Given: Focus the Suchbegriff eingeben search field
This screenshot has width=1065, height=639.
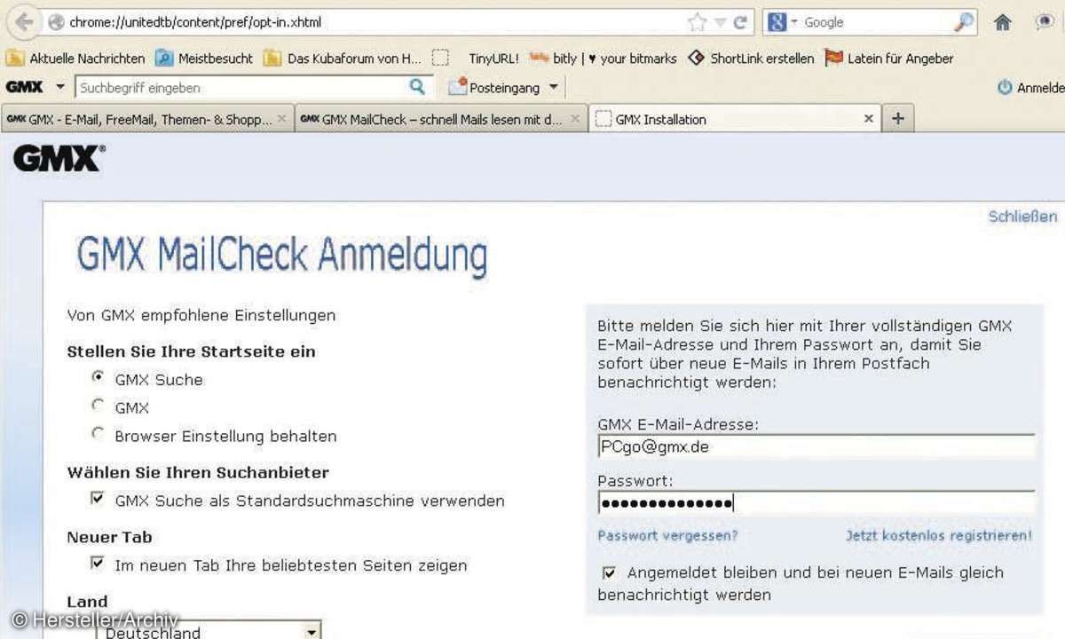Looking at the screenshot, I should pyautogui.click(x=241, y=87).
